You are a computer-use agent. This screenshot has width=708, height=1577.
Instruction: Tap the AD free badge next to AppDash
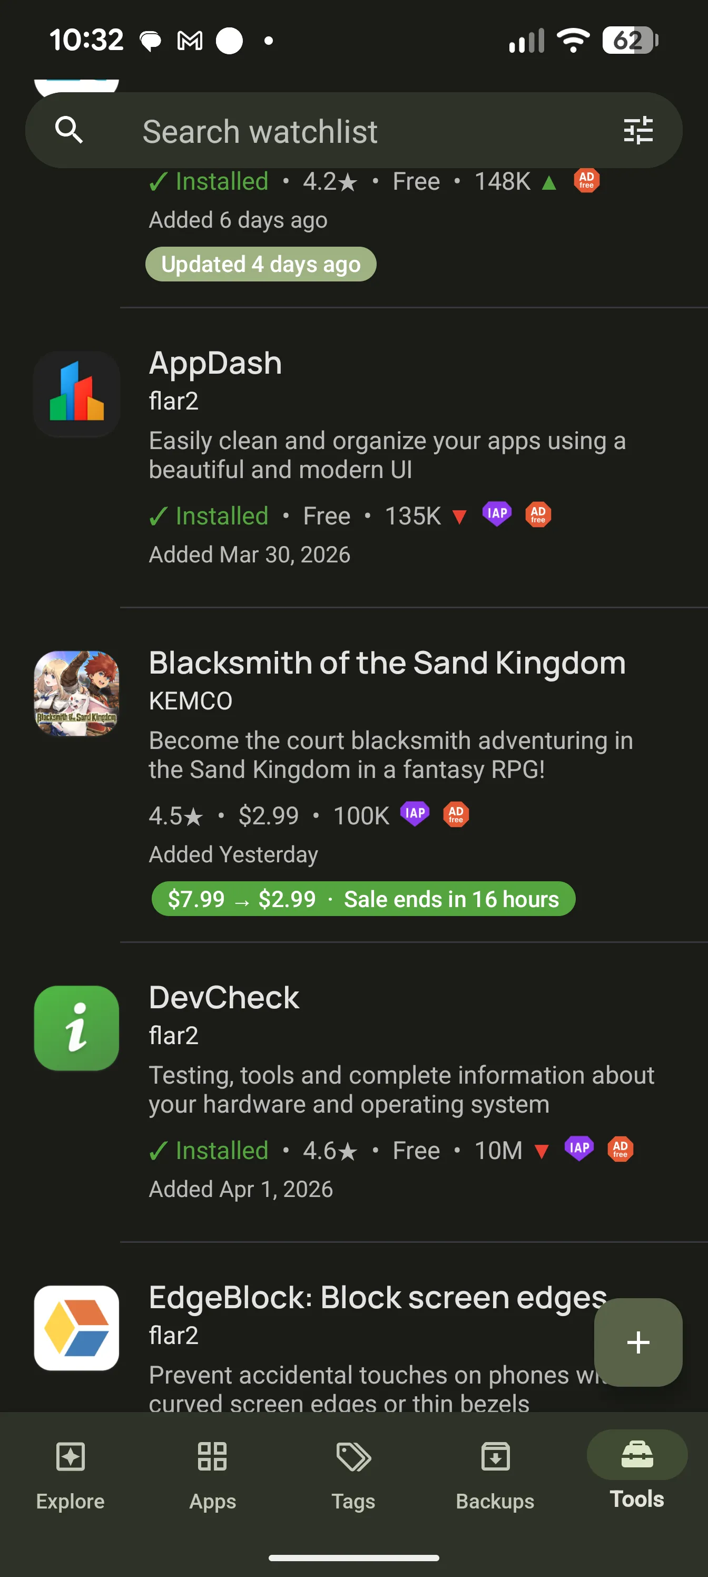coord(537,515)
